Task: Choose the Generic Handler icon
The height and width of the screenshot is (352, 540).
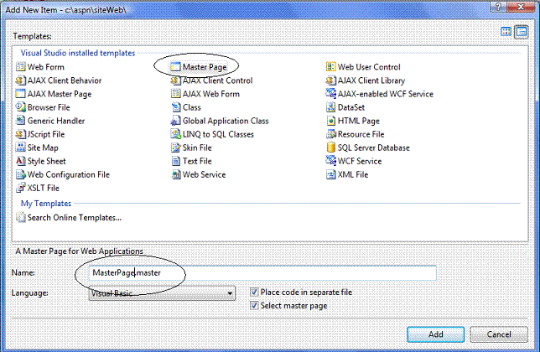Action: pos(21,121)
